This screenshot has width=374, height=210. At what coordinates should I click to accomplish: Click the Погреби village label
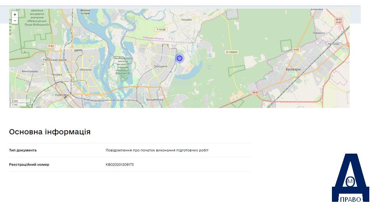click(x=187, y=20)
